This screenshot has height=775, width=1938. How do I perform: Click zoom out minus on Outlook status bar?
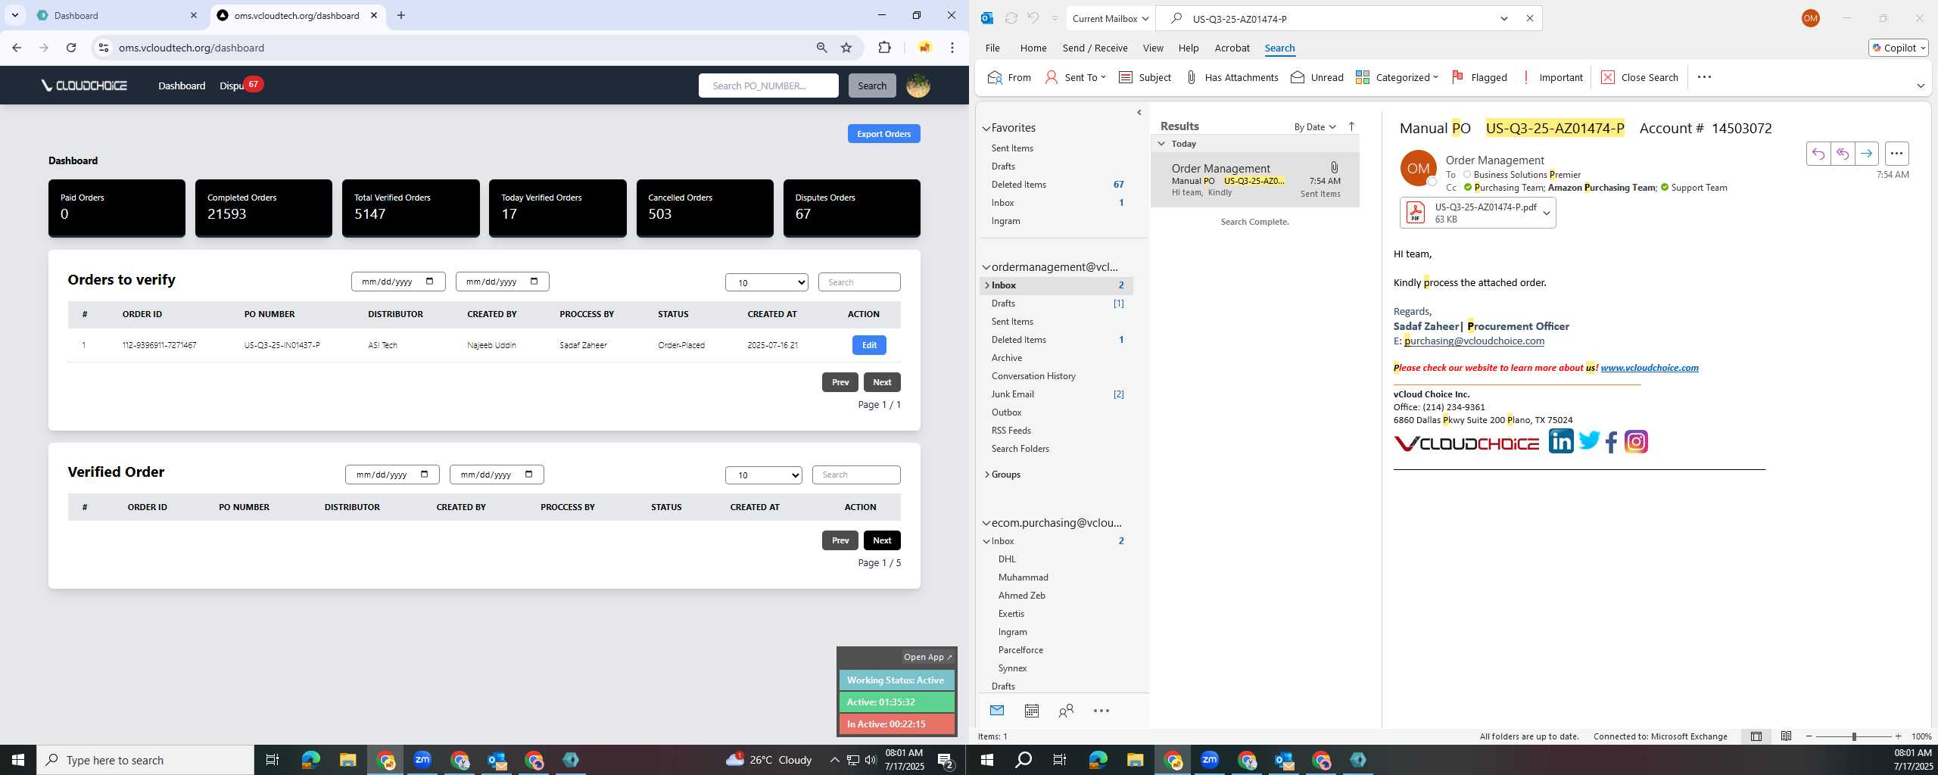click(1809, 736)
